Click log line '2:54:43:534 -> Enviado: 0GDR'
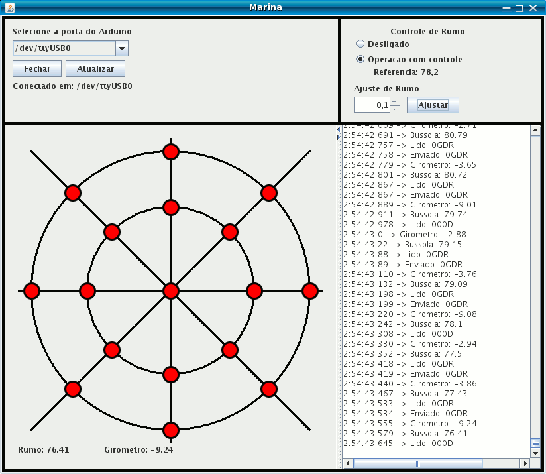The image size is (546, 474). click(406, 413)
